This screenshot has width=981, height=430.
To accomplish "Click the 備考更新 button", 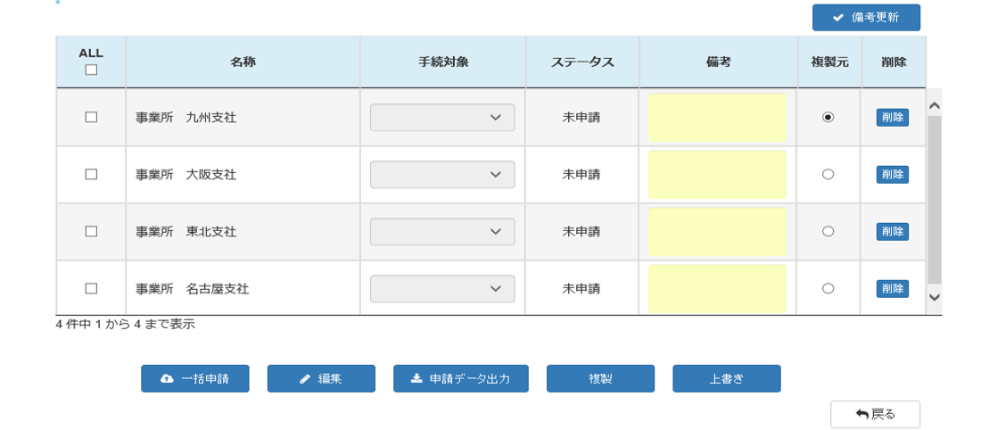I will 865,18.
